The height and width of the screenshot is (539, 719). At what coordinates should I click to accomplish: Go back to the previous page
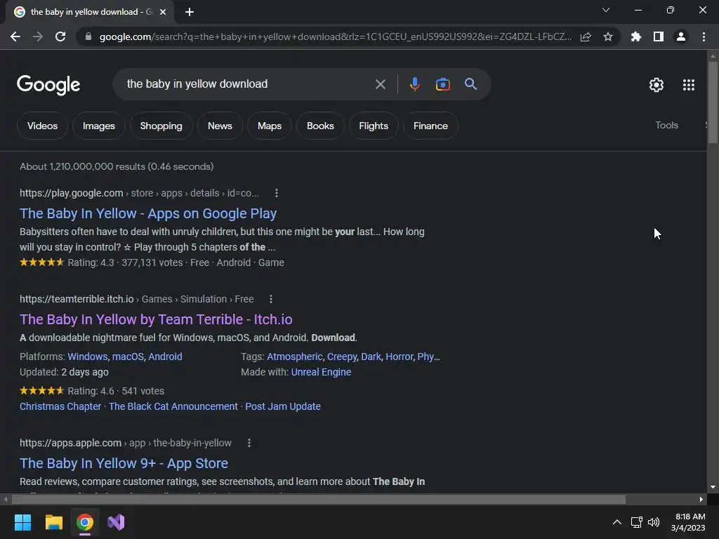(15, 36)
